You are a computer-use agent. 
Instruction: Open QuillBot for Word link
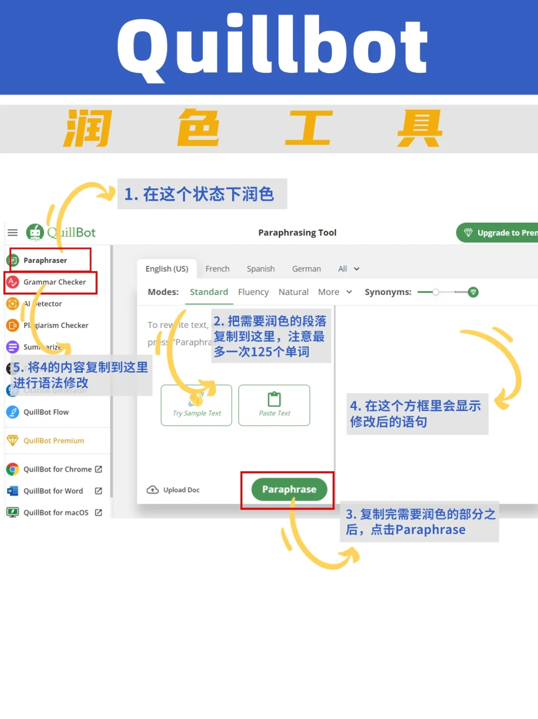pos(53,491)
